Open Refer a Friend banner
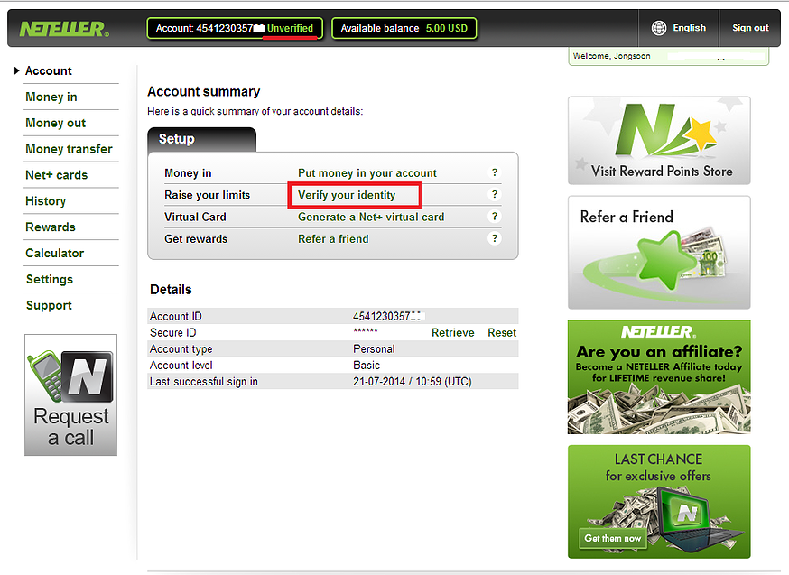789x575 pixels. (659, 253)
